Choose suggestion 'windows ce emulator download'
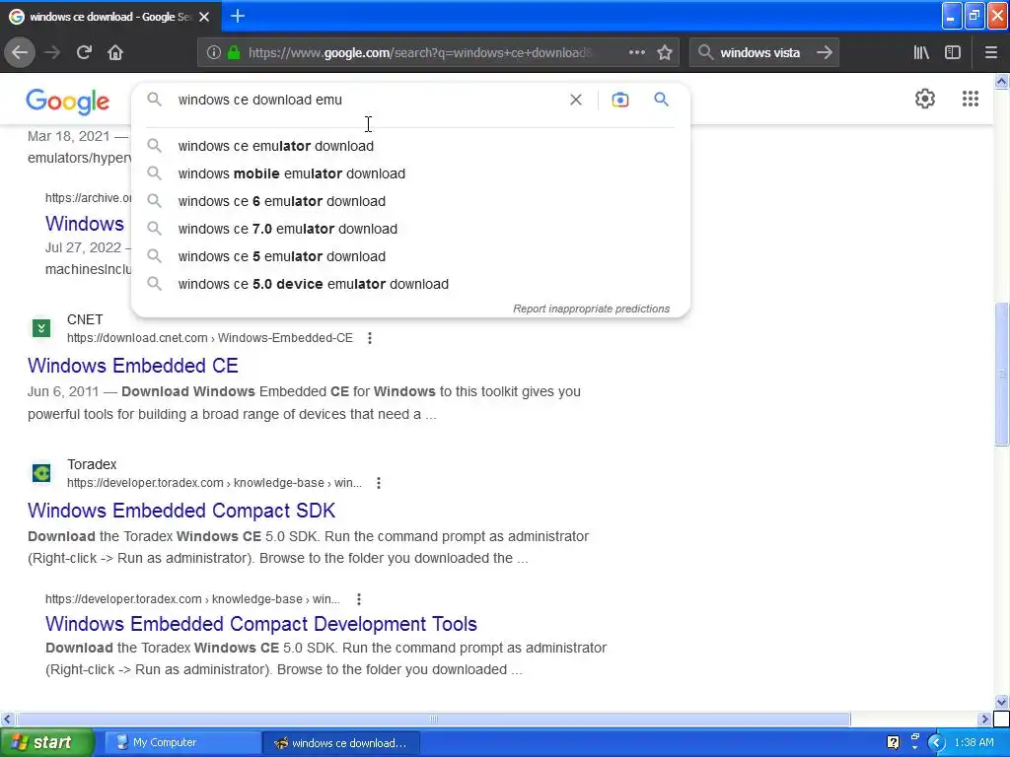Image resolution: width=1010 pixels, height=757 pixels. (x=410, y=146)
